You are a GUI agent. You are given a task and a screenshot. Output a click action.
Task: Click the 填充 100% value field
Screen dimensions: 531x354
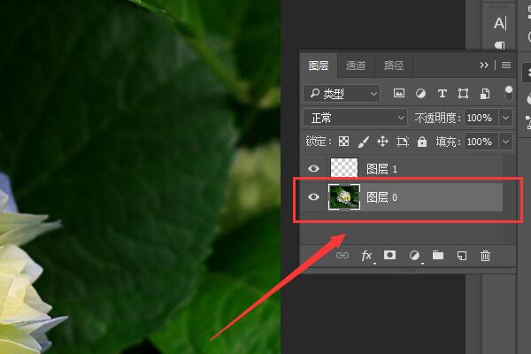[x=481, y=142]
